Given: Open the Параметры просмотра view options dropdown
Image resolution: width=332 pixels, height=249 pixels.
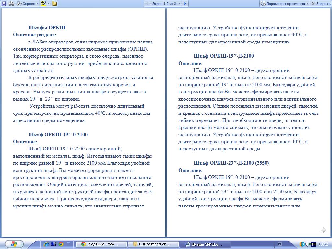Looking at the screenshot, I should [284, 3].
